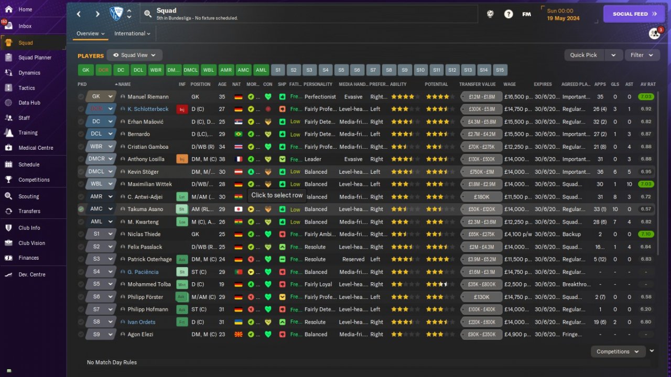Tick the select circle for Manuel Riemann
The image size is (671, 377).
[81, 97]
